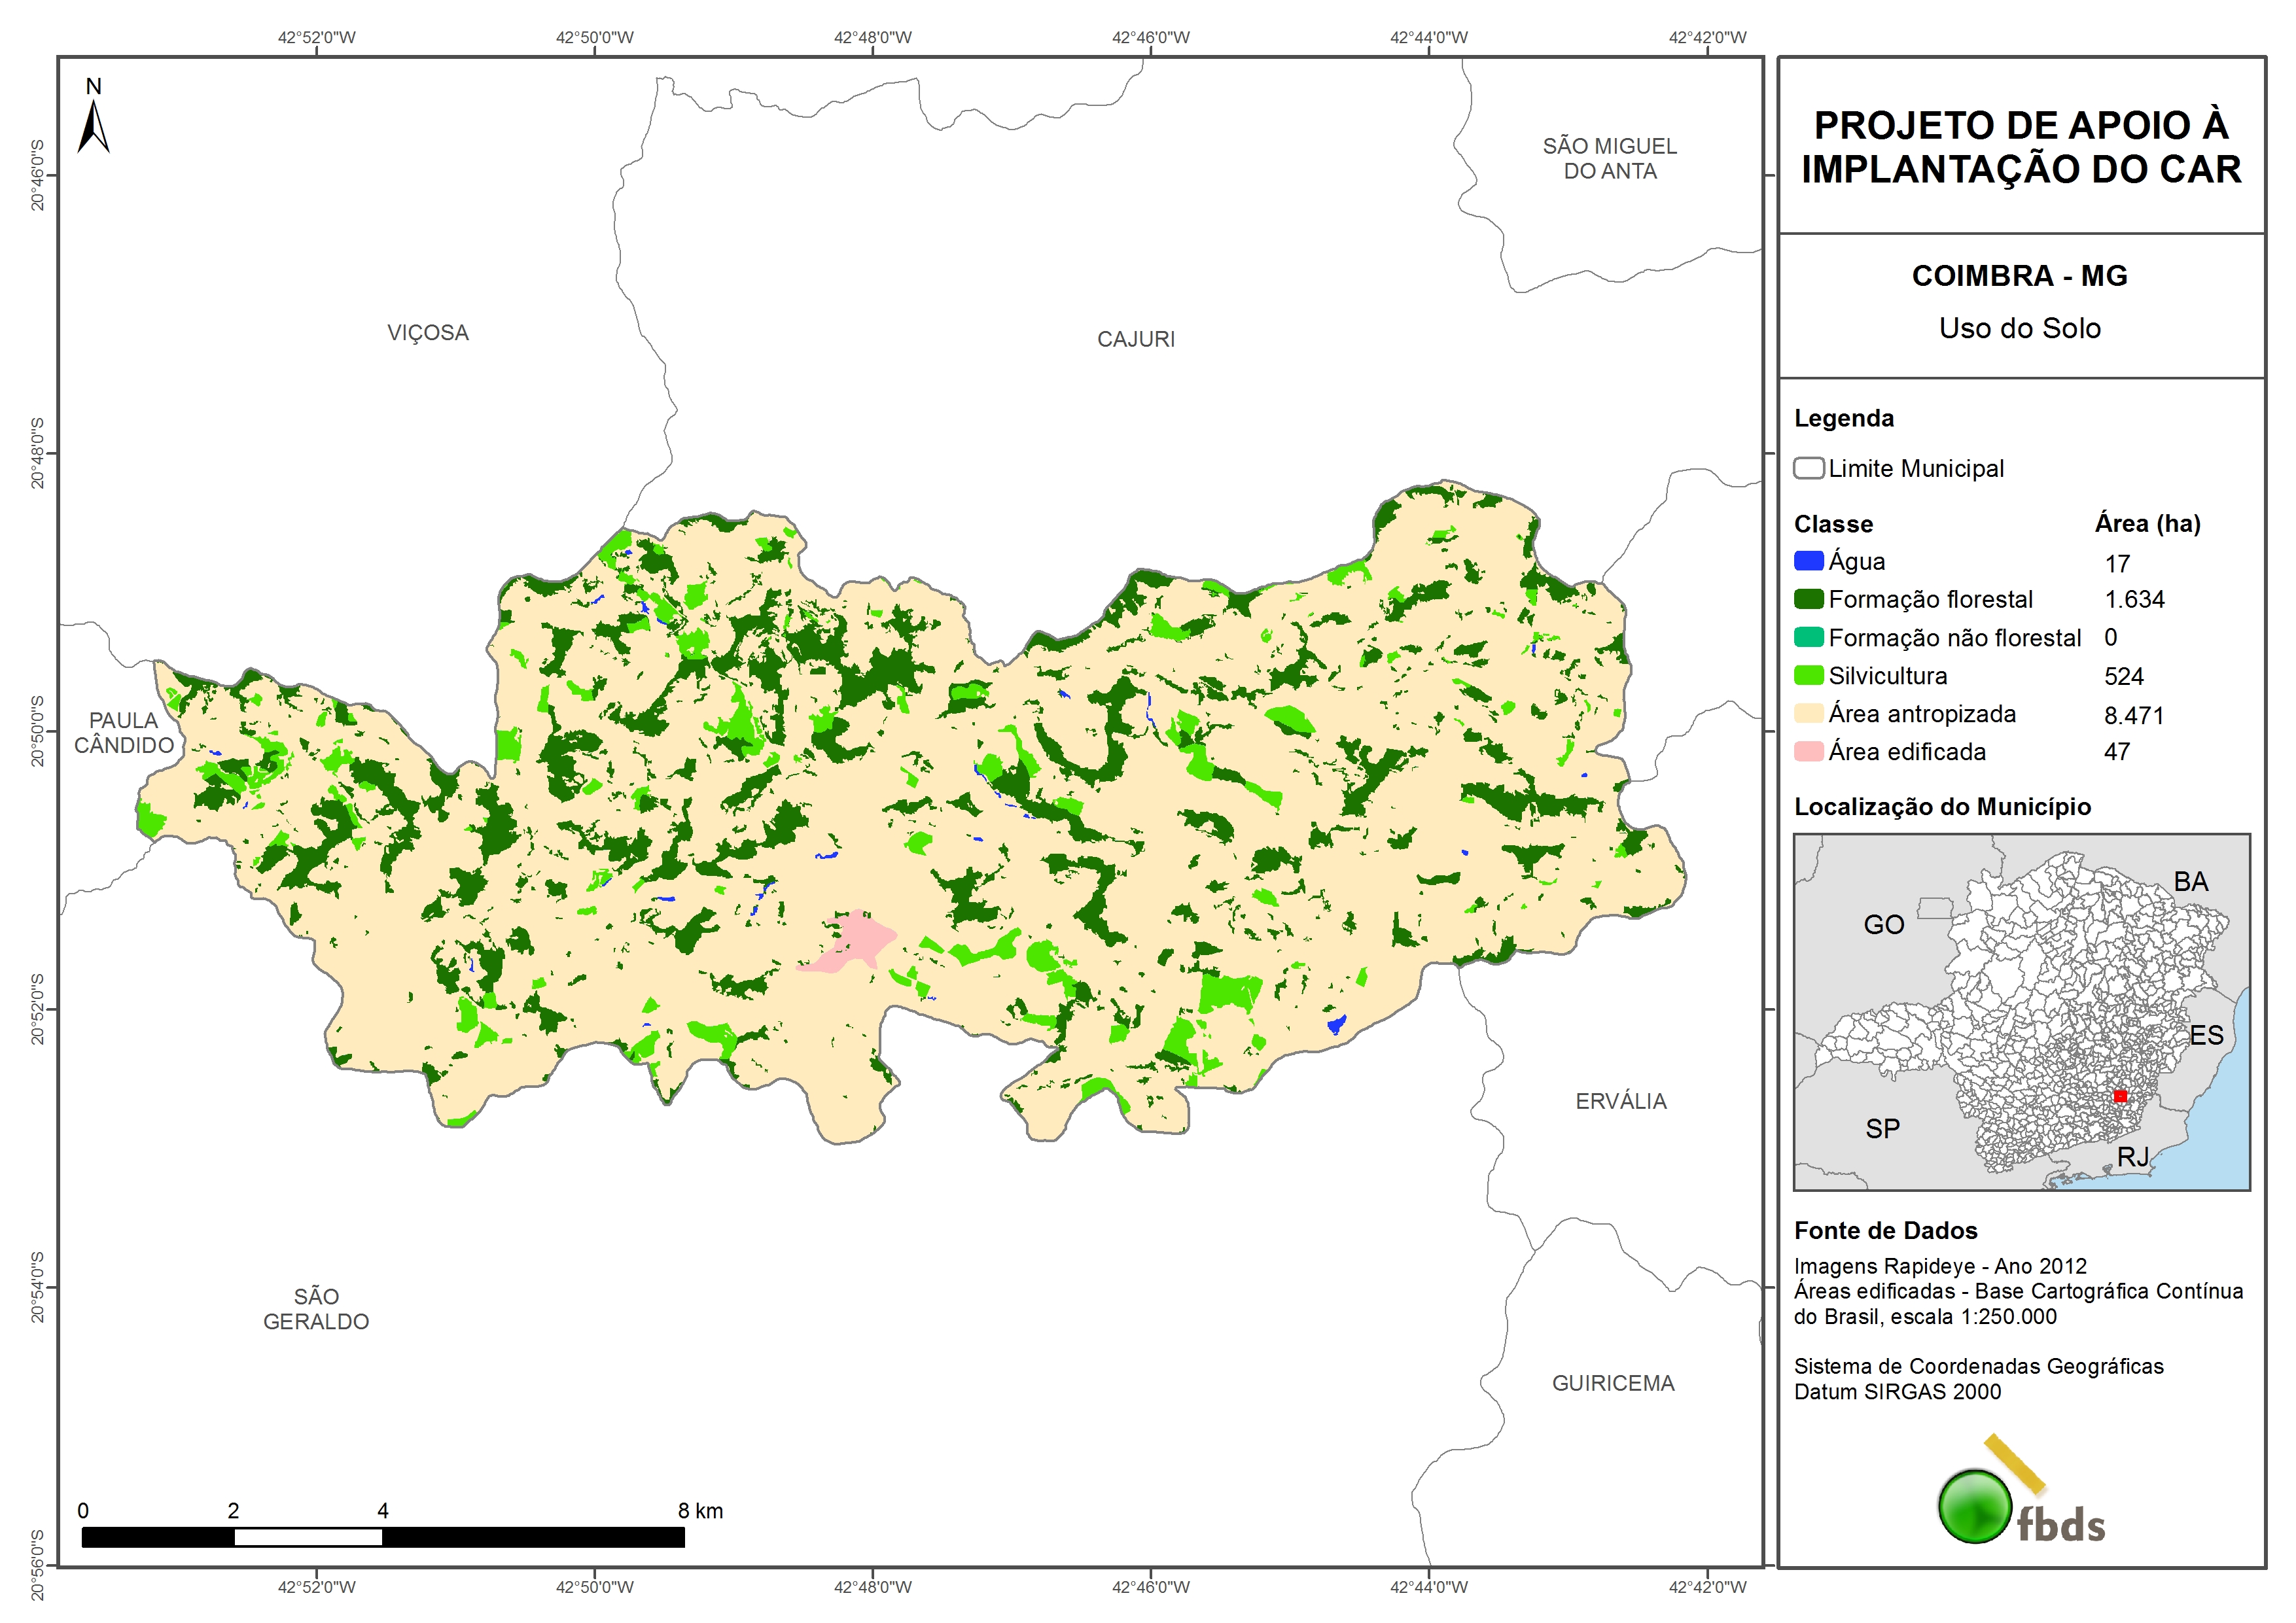Click the Formação não florestal teal swatch
This screenshot has width=2296, height=1623.
tap(1808, 637)
